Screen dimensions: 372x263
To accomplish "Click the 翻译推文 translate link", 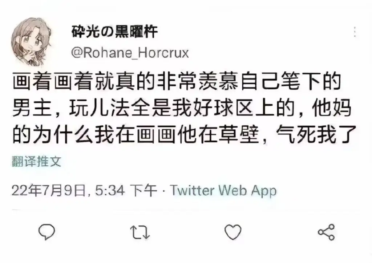I will tap(37, 162).
